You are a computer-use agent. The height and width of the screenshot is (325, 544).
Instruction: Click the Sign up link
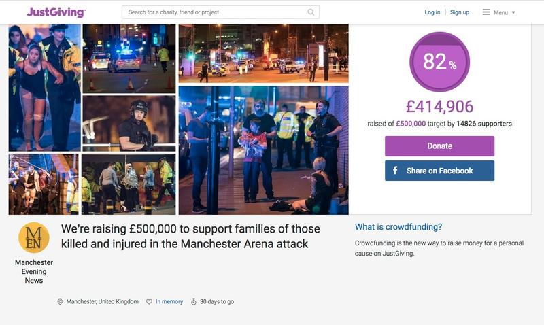click(460, 12)
